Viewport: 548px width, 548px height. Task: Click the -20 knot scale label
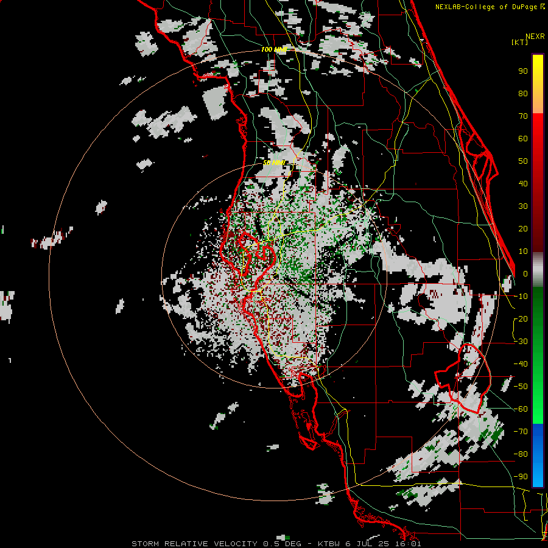pos(521,319)
